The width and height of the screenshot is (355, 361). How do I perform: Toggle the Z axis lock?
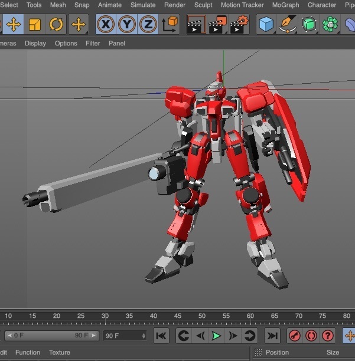coord(148,25)
